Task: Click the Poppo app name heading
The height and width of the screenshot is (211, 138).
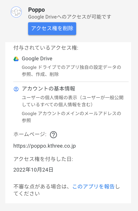Action: coord(37,10)
